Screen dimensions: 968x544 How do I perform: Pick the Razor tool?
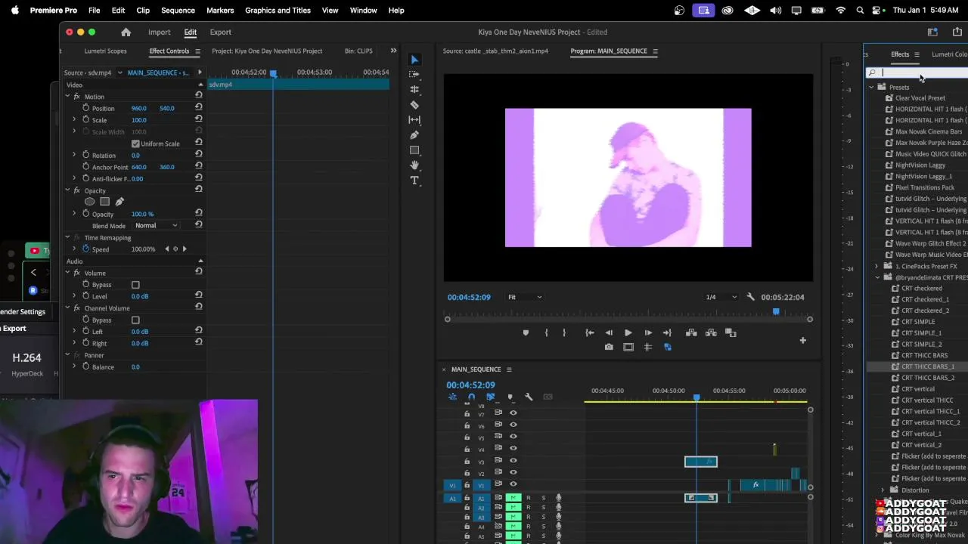pyautogui.click(x=414, y=105)
